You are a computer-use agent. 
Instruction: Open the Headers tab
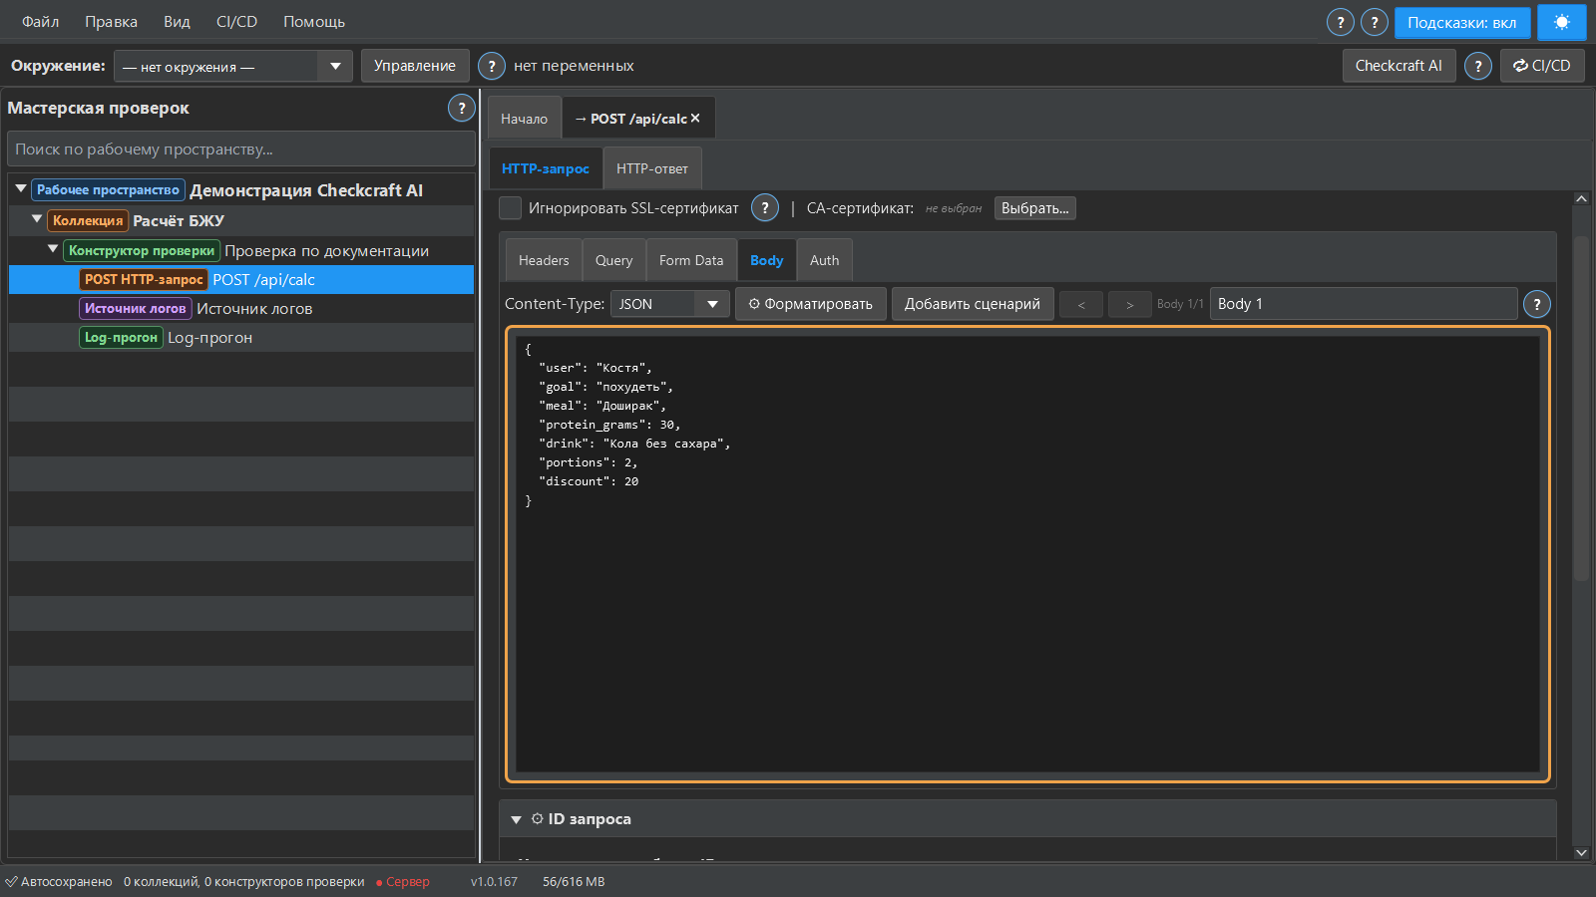[544, 260]
